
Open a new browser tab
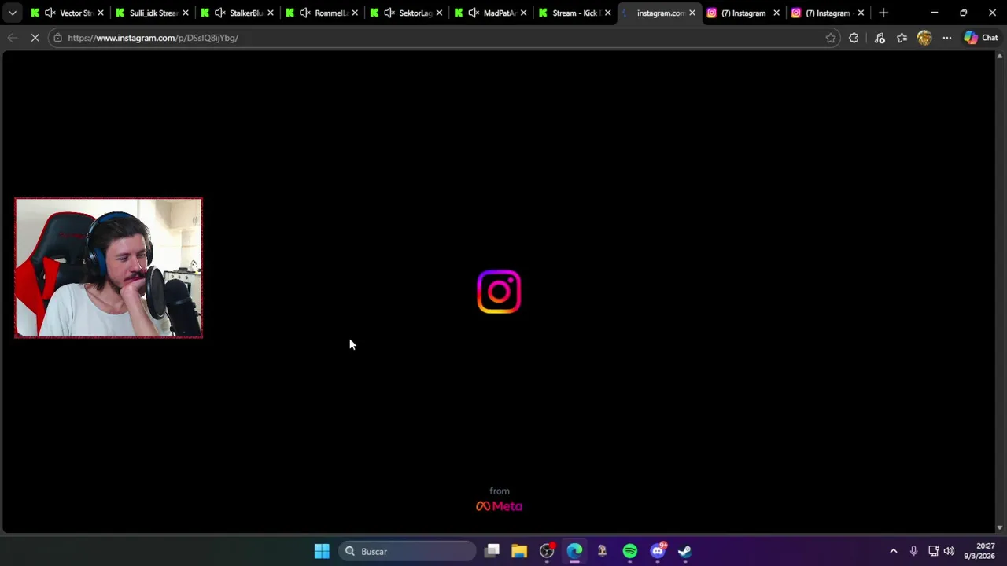(883, 13)
